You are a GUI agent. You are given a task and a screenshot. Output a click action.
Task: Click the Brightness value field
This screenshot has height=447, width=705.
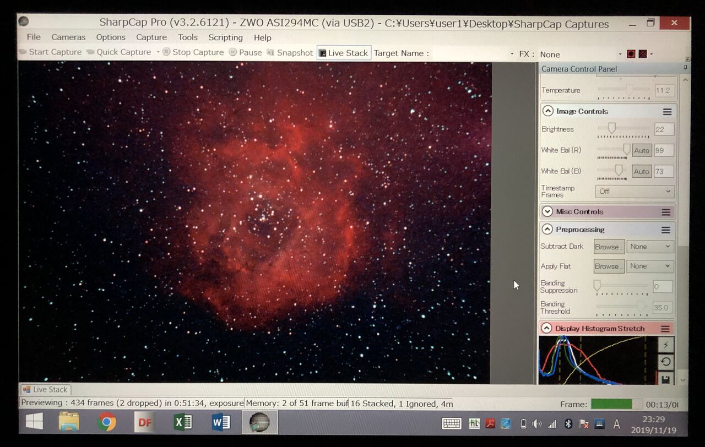coord(664,129)
